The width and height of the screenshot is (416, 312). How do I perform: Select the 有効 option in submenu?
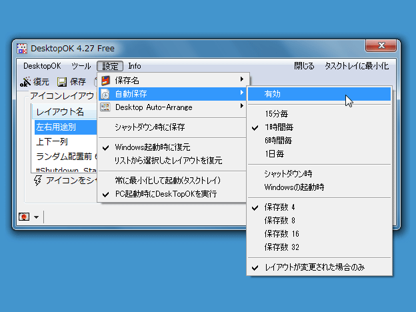tap(319, 94)
